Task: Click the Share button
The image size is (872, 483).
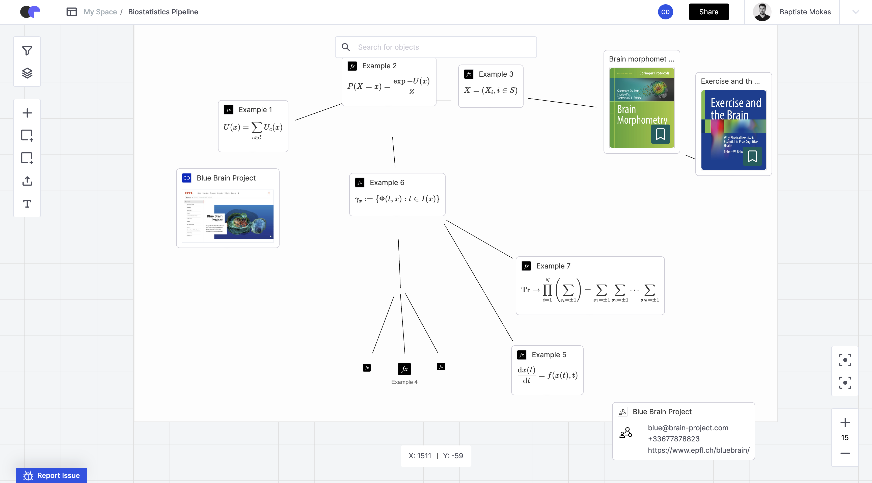Action: [x=708, y=12]
